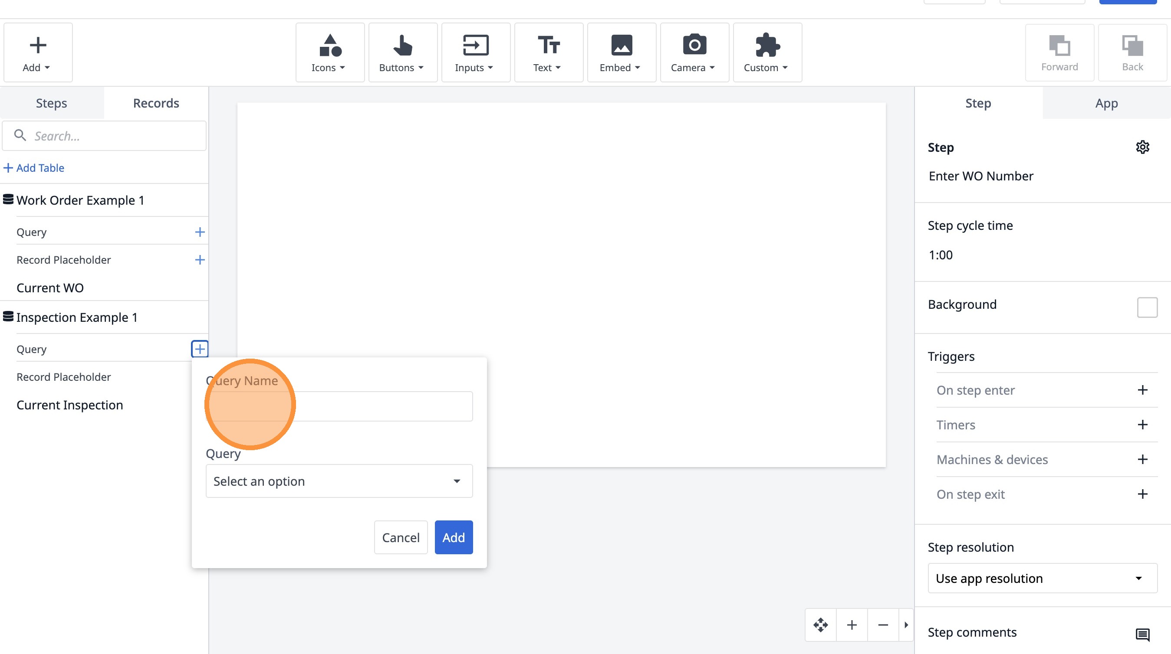Viewport: 1171px width, 654px height.
Task: Add query under Work Order Example 1
Action: coord(200,232)
